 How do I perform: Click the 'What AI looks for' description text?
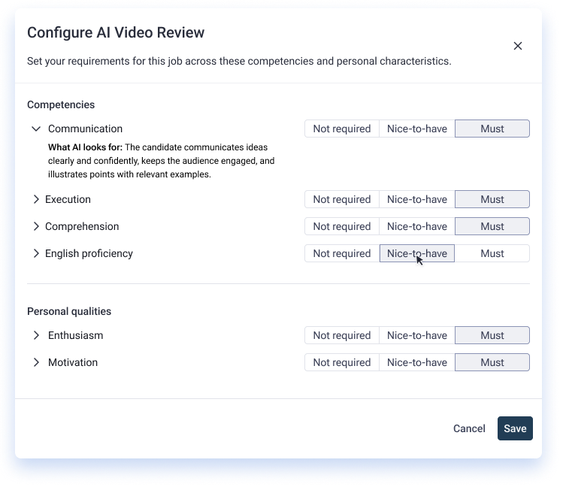coord(161,161)
